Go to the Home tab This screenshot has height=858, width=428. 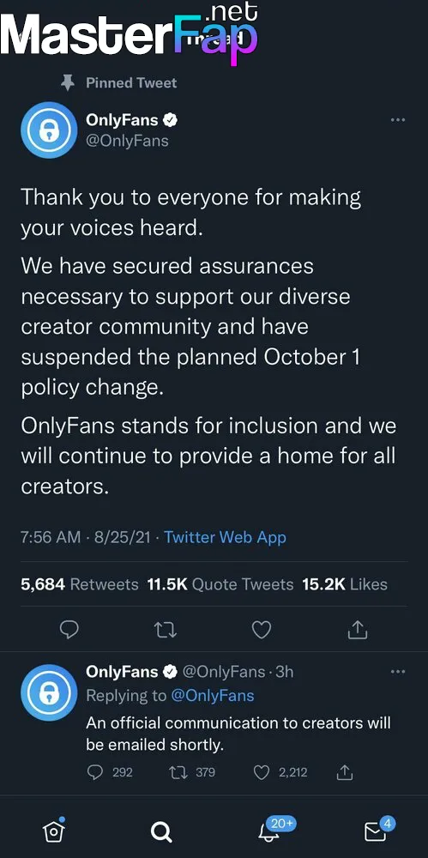[54, 831]
